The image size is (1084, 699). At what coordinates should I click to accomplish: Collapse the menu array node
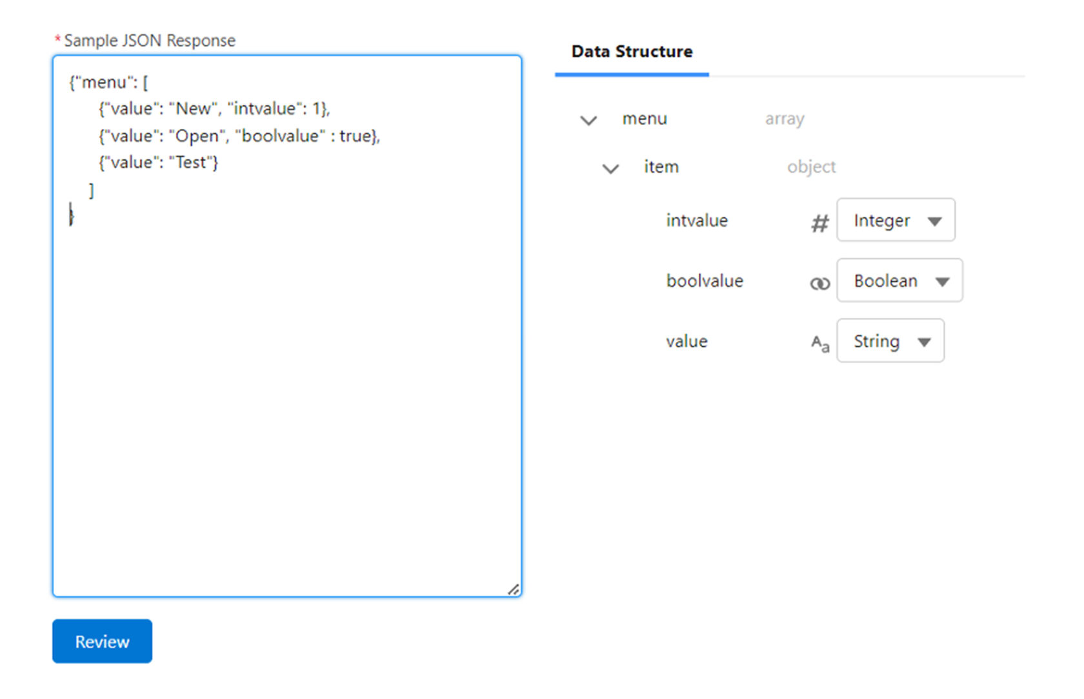click(588, 120)
